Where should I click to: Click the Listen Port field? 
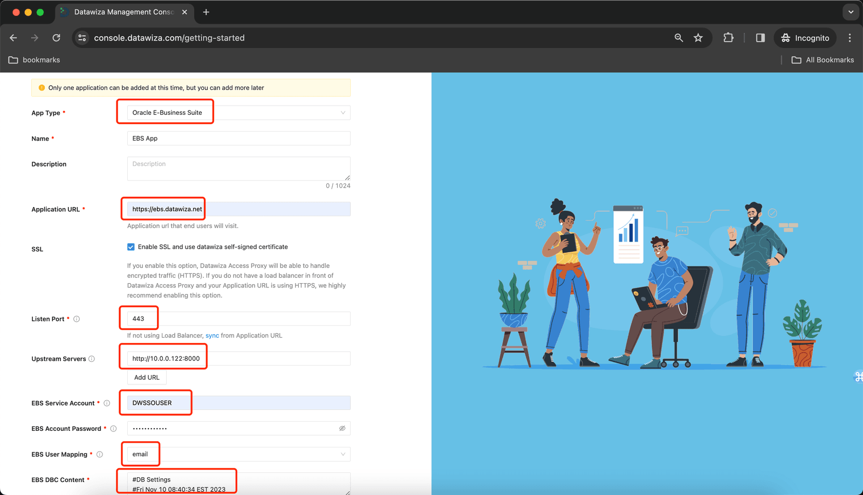coord(238,319)
